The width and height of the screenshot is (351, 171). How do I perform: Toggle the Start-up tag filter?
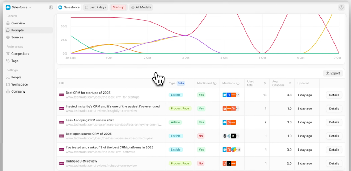(118, 7)
